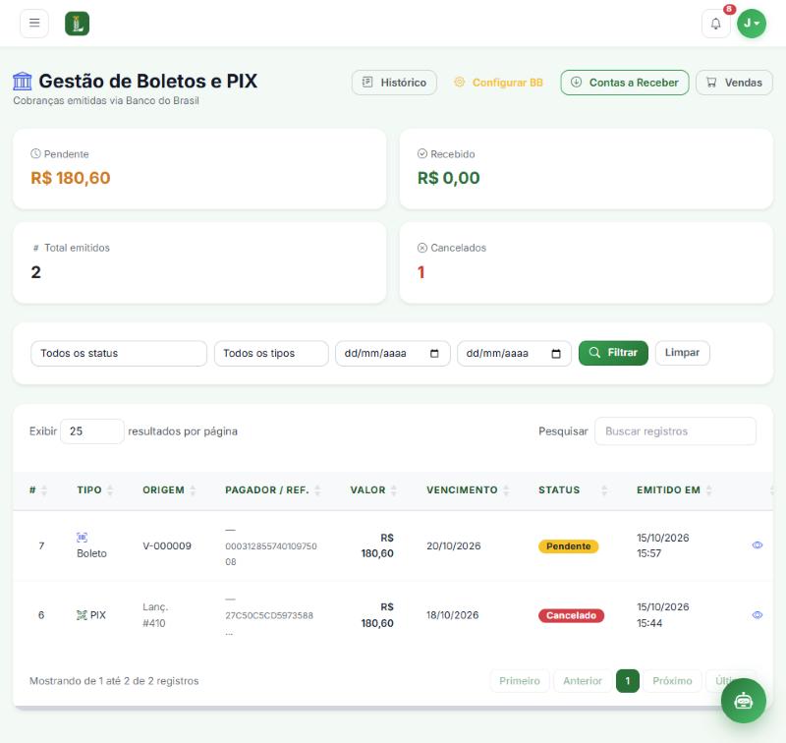
Task: Click origin V-000009
Action: [167, 546]
